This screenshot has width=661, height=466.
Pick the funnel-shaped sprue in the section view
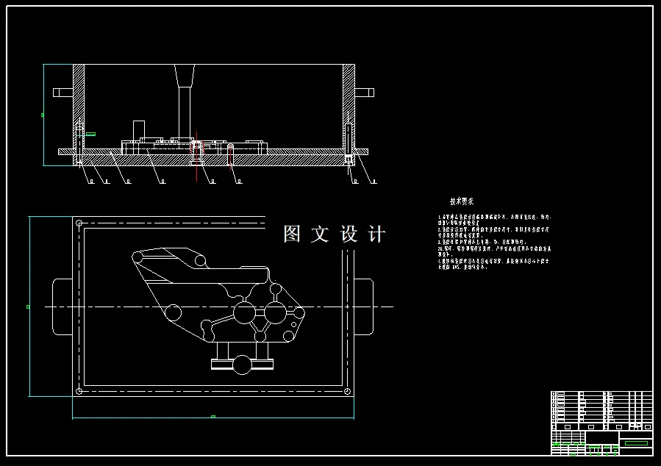(185, 75)
